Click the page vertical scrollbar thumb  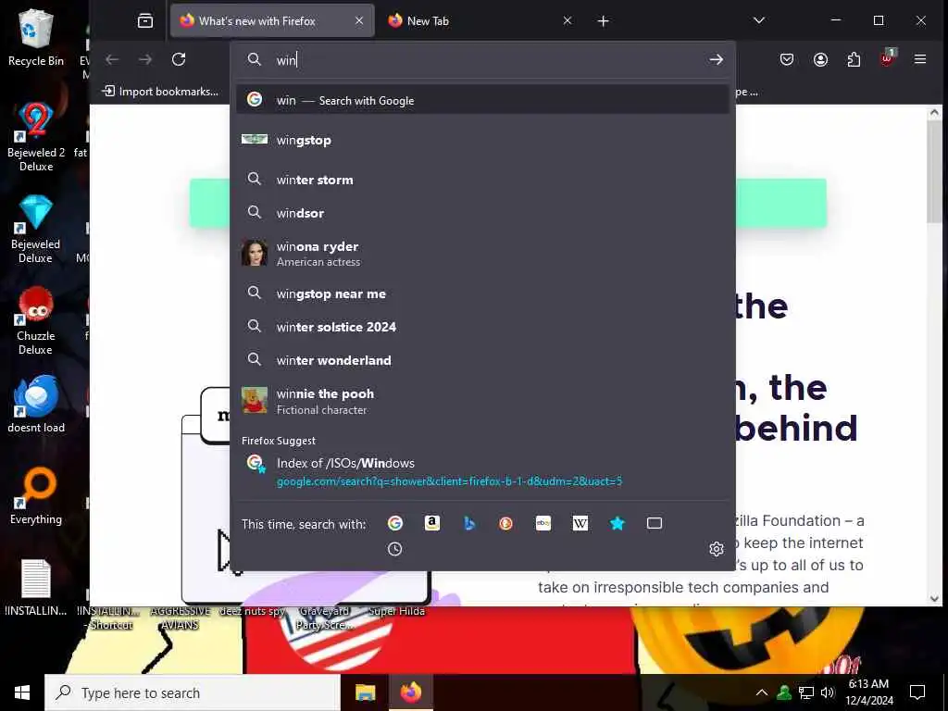point(935,172)
